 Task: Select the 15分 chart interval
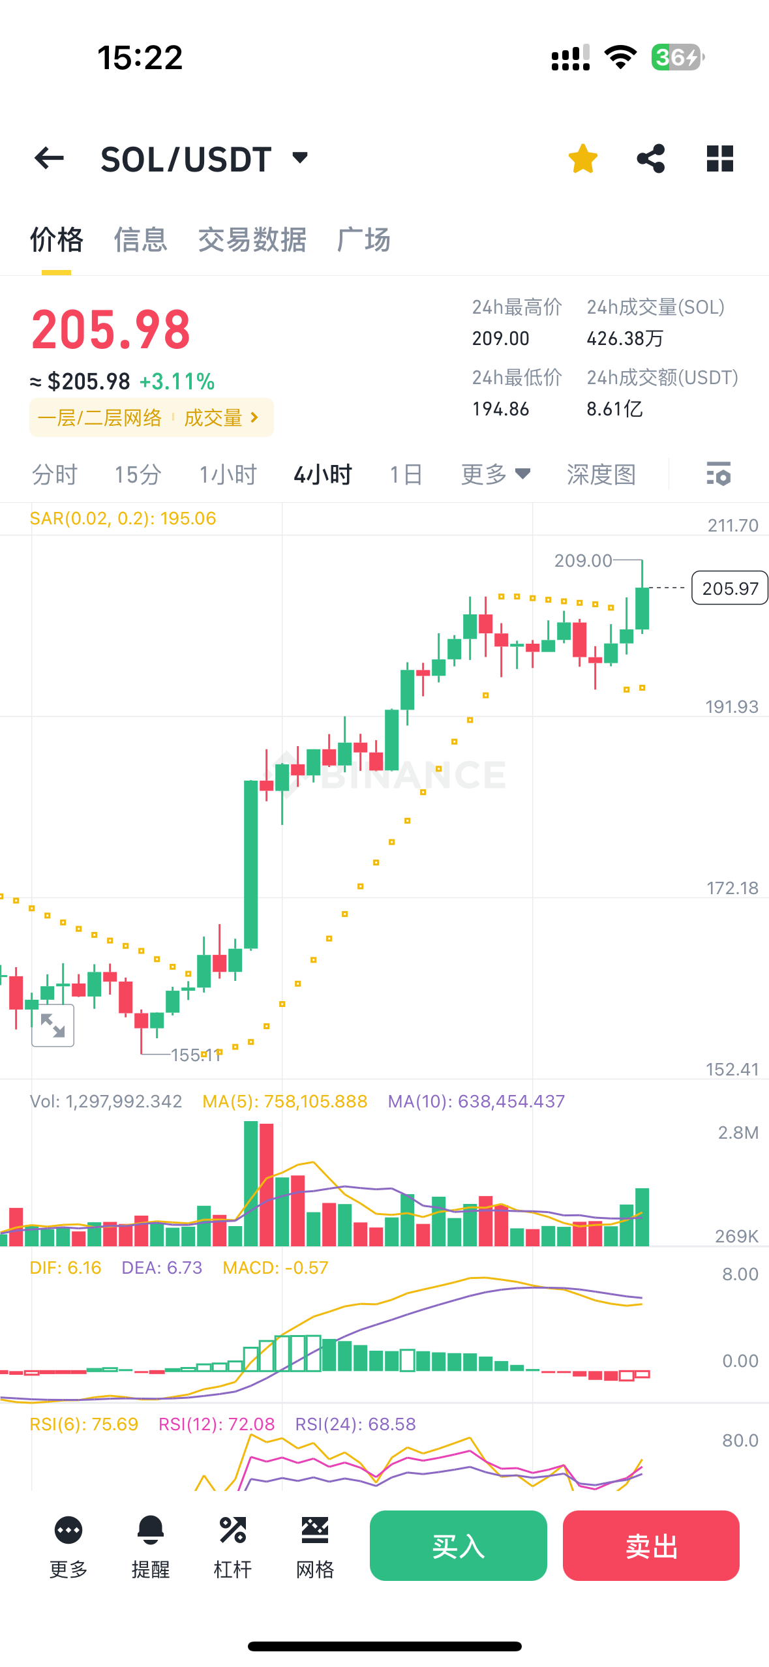[138, 474]
